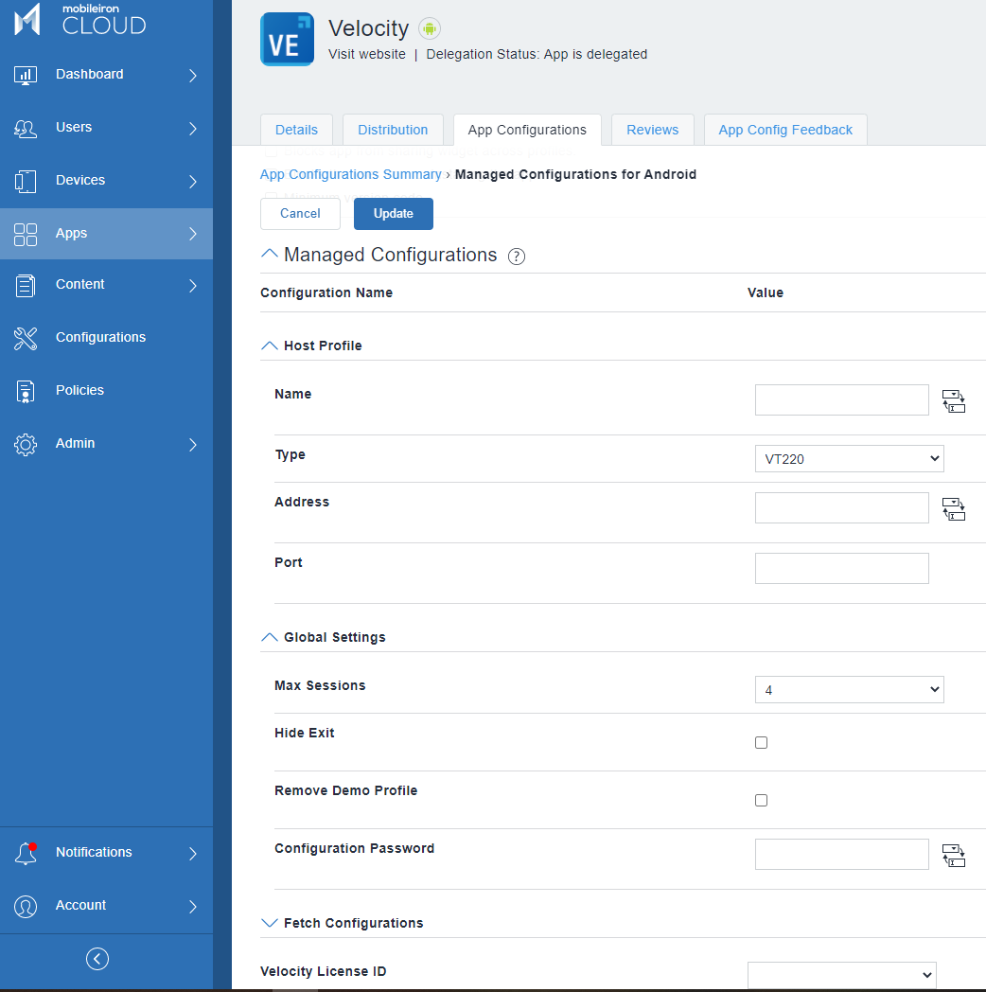Collapse the Host Profile section
This screenshot has width=986, height=992.
[269, 345]
